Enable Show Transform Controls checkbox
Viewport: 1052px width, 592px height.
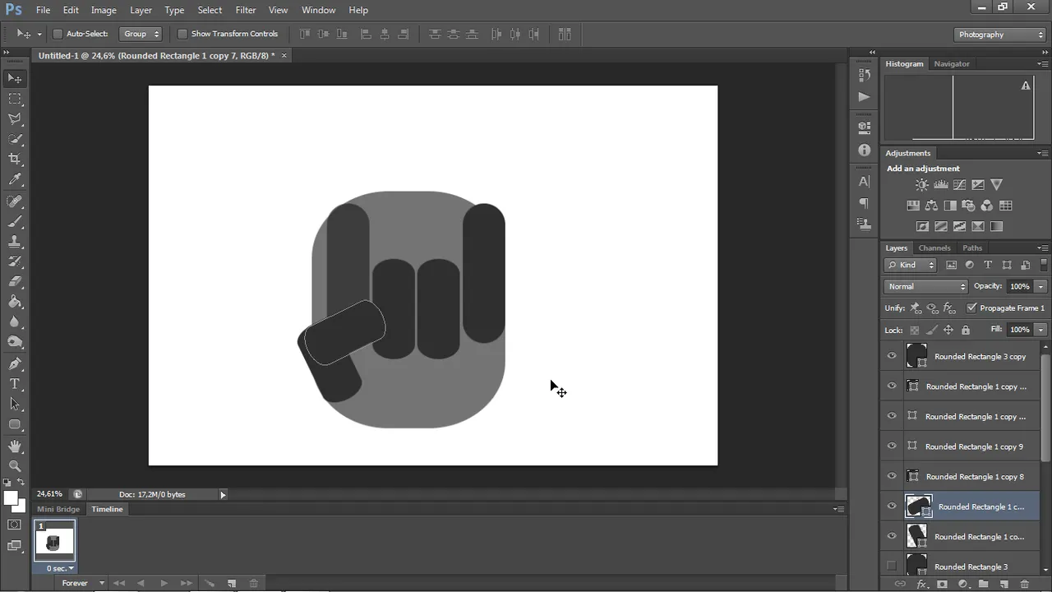point(182,34)
